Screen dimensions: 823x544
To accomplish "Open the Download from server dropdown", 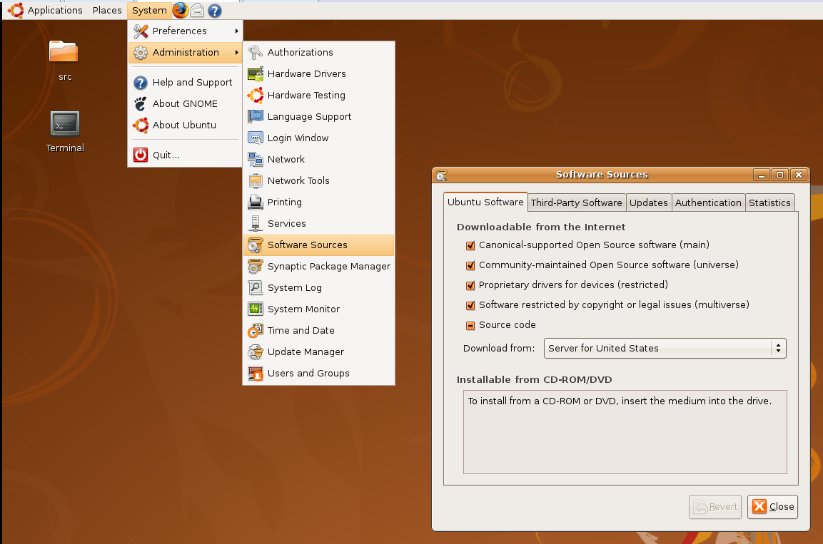I will click(x=665, y=349).
